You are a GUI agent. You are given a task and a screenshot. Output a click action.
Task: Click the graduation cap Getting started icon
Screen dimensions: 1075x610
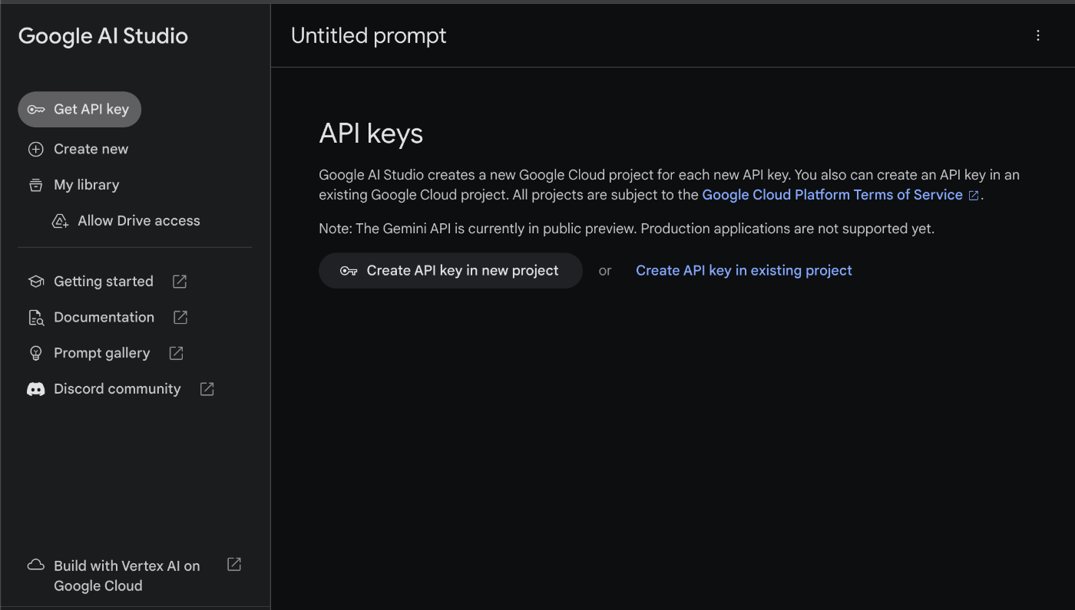click(36, 282)
